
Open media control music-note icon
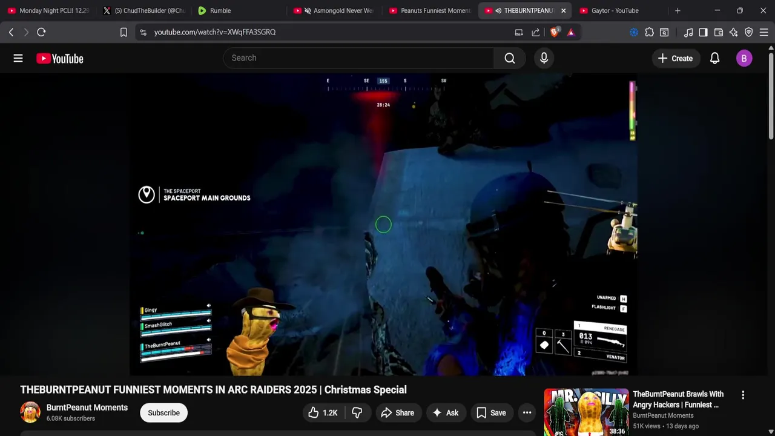pos(688,32)
